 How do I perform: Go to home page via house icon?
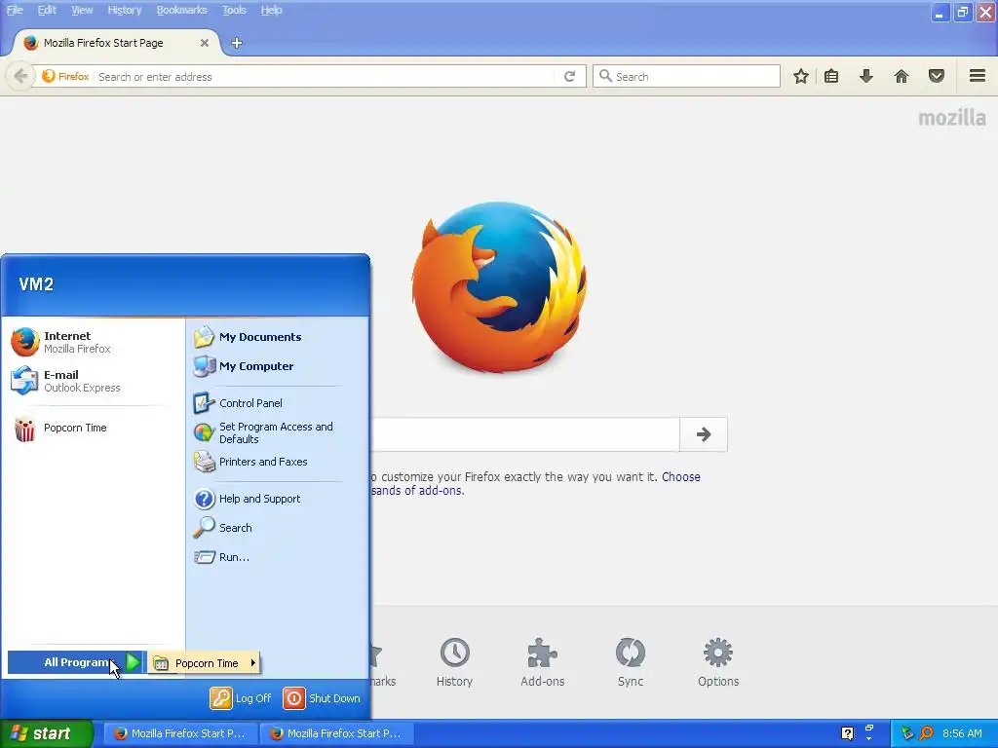pyautogui.click(x=901, y=76)
